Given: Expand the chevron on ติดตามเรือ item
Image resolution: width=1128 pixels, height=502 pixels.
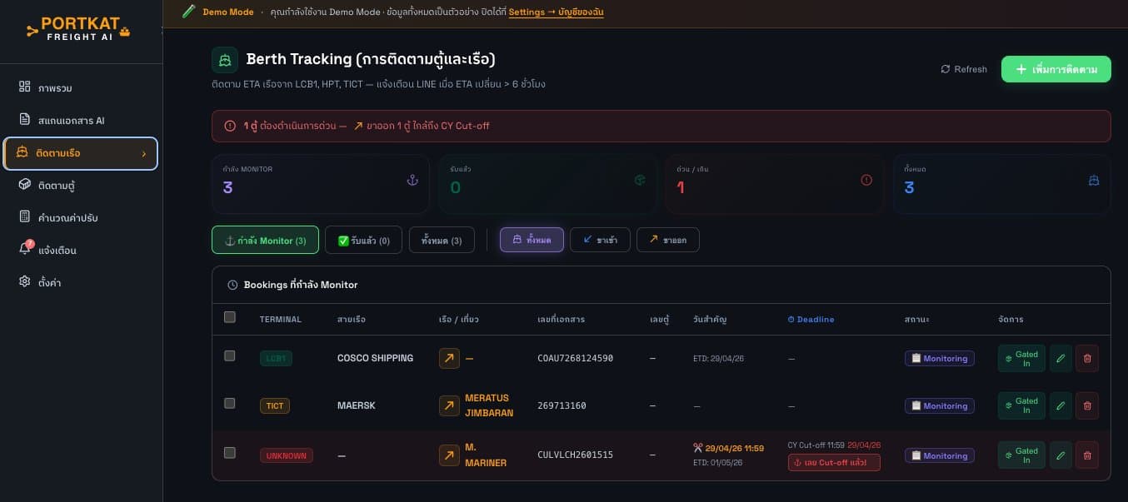Looking at the screenshot, I should point(144,153).
